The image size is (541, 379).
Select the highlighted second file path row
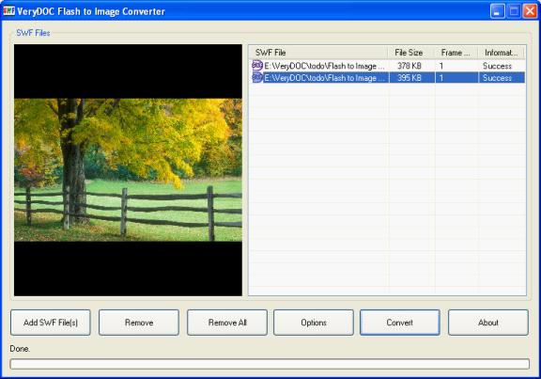(x=324, y=78)
